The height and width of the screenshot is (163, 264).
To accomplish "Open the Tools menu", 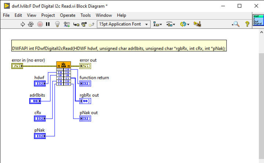I will (x=86, y=15).
